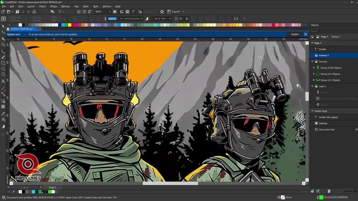Pick the yellow swatch in top palette

(x=69, y=25)
